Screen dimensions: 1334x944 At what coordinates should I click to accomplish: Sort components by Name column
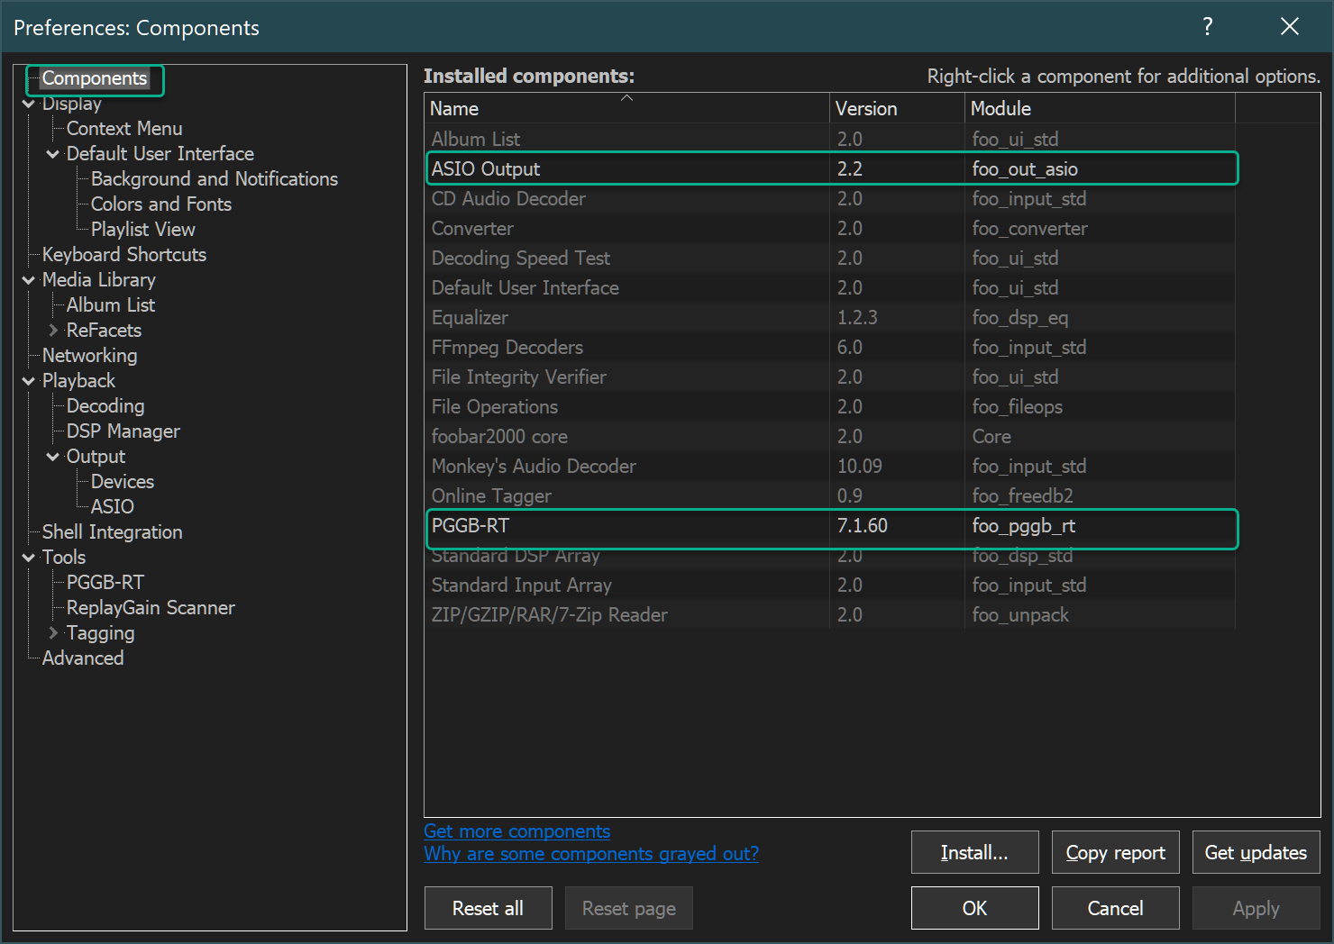click(x=626, y=108)
